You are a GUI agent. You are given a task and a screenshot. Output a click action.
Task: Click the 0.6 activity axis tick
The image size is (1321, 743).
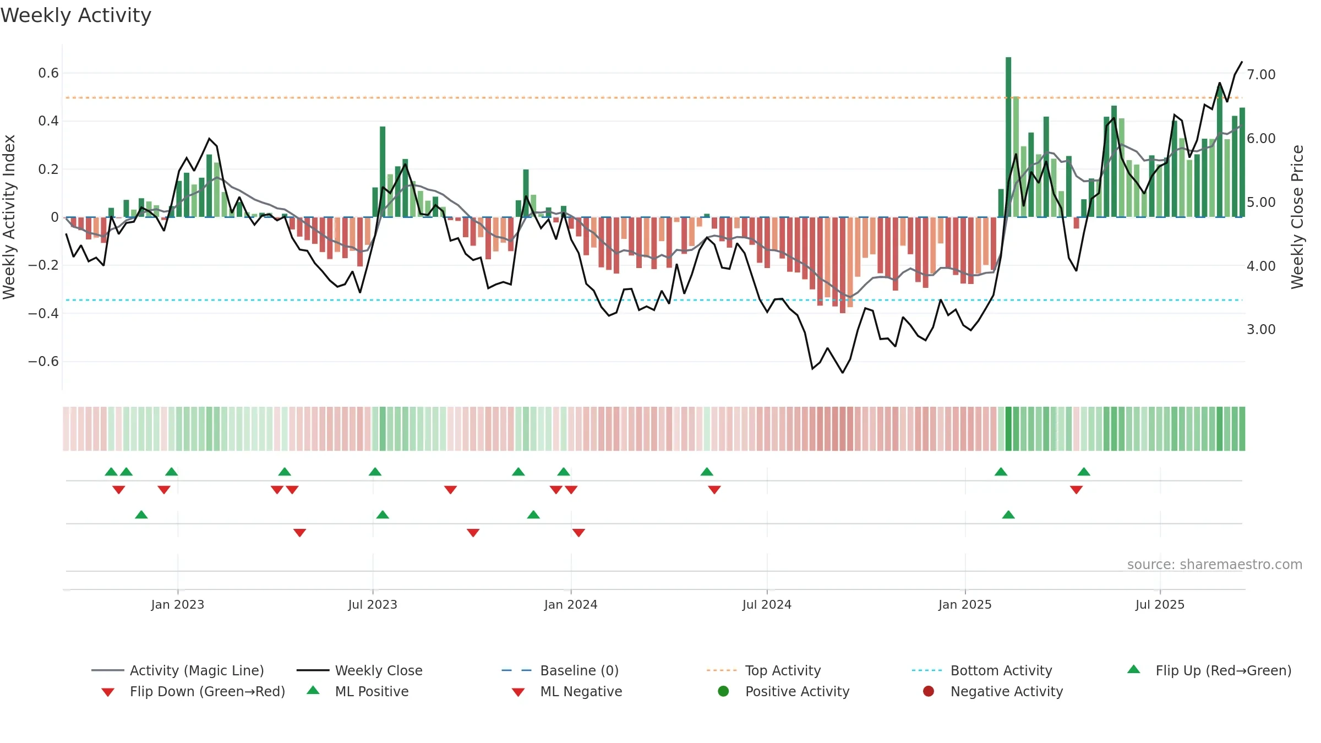(x=48, y=73)
